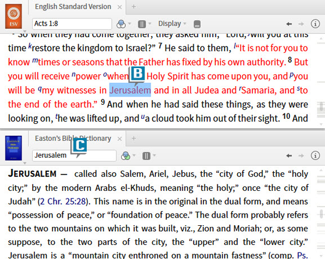Click footnote marker s before "to the end"

pos(298,89)
